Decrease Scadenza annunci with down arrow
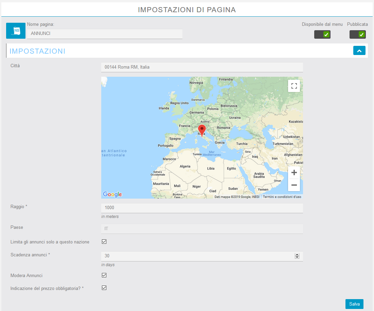The width and height of the screenshot is (374, 311). coord(297,257)
